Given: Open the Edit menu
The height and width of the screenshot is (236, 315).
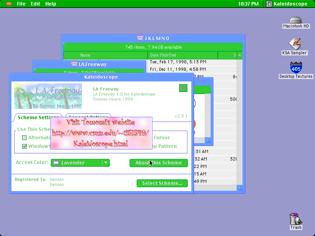Looking at the screenshot, I should (35, 4).
